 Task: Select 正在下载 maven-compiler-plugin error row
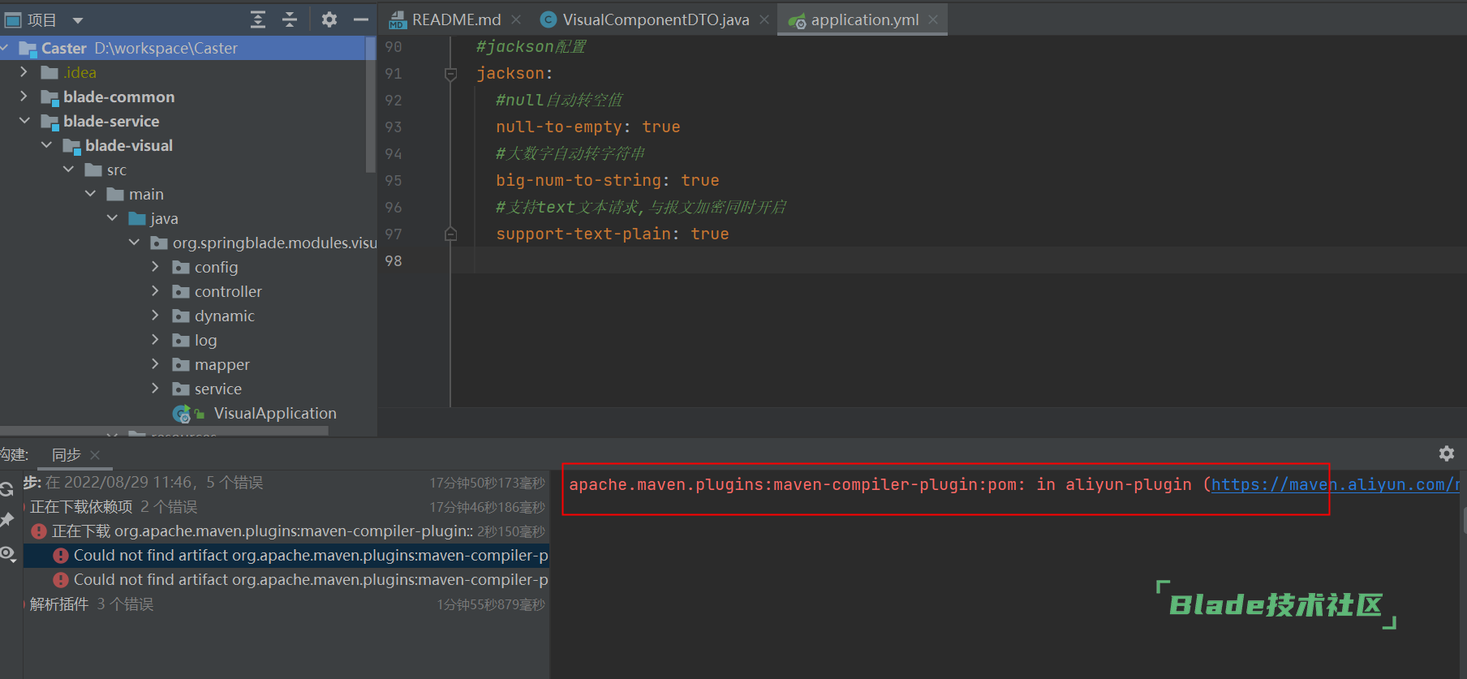(x=286, y=531)
